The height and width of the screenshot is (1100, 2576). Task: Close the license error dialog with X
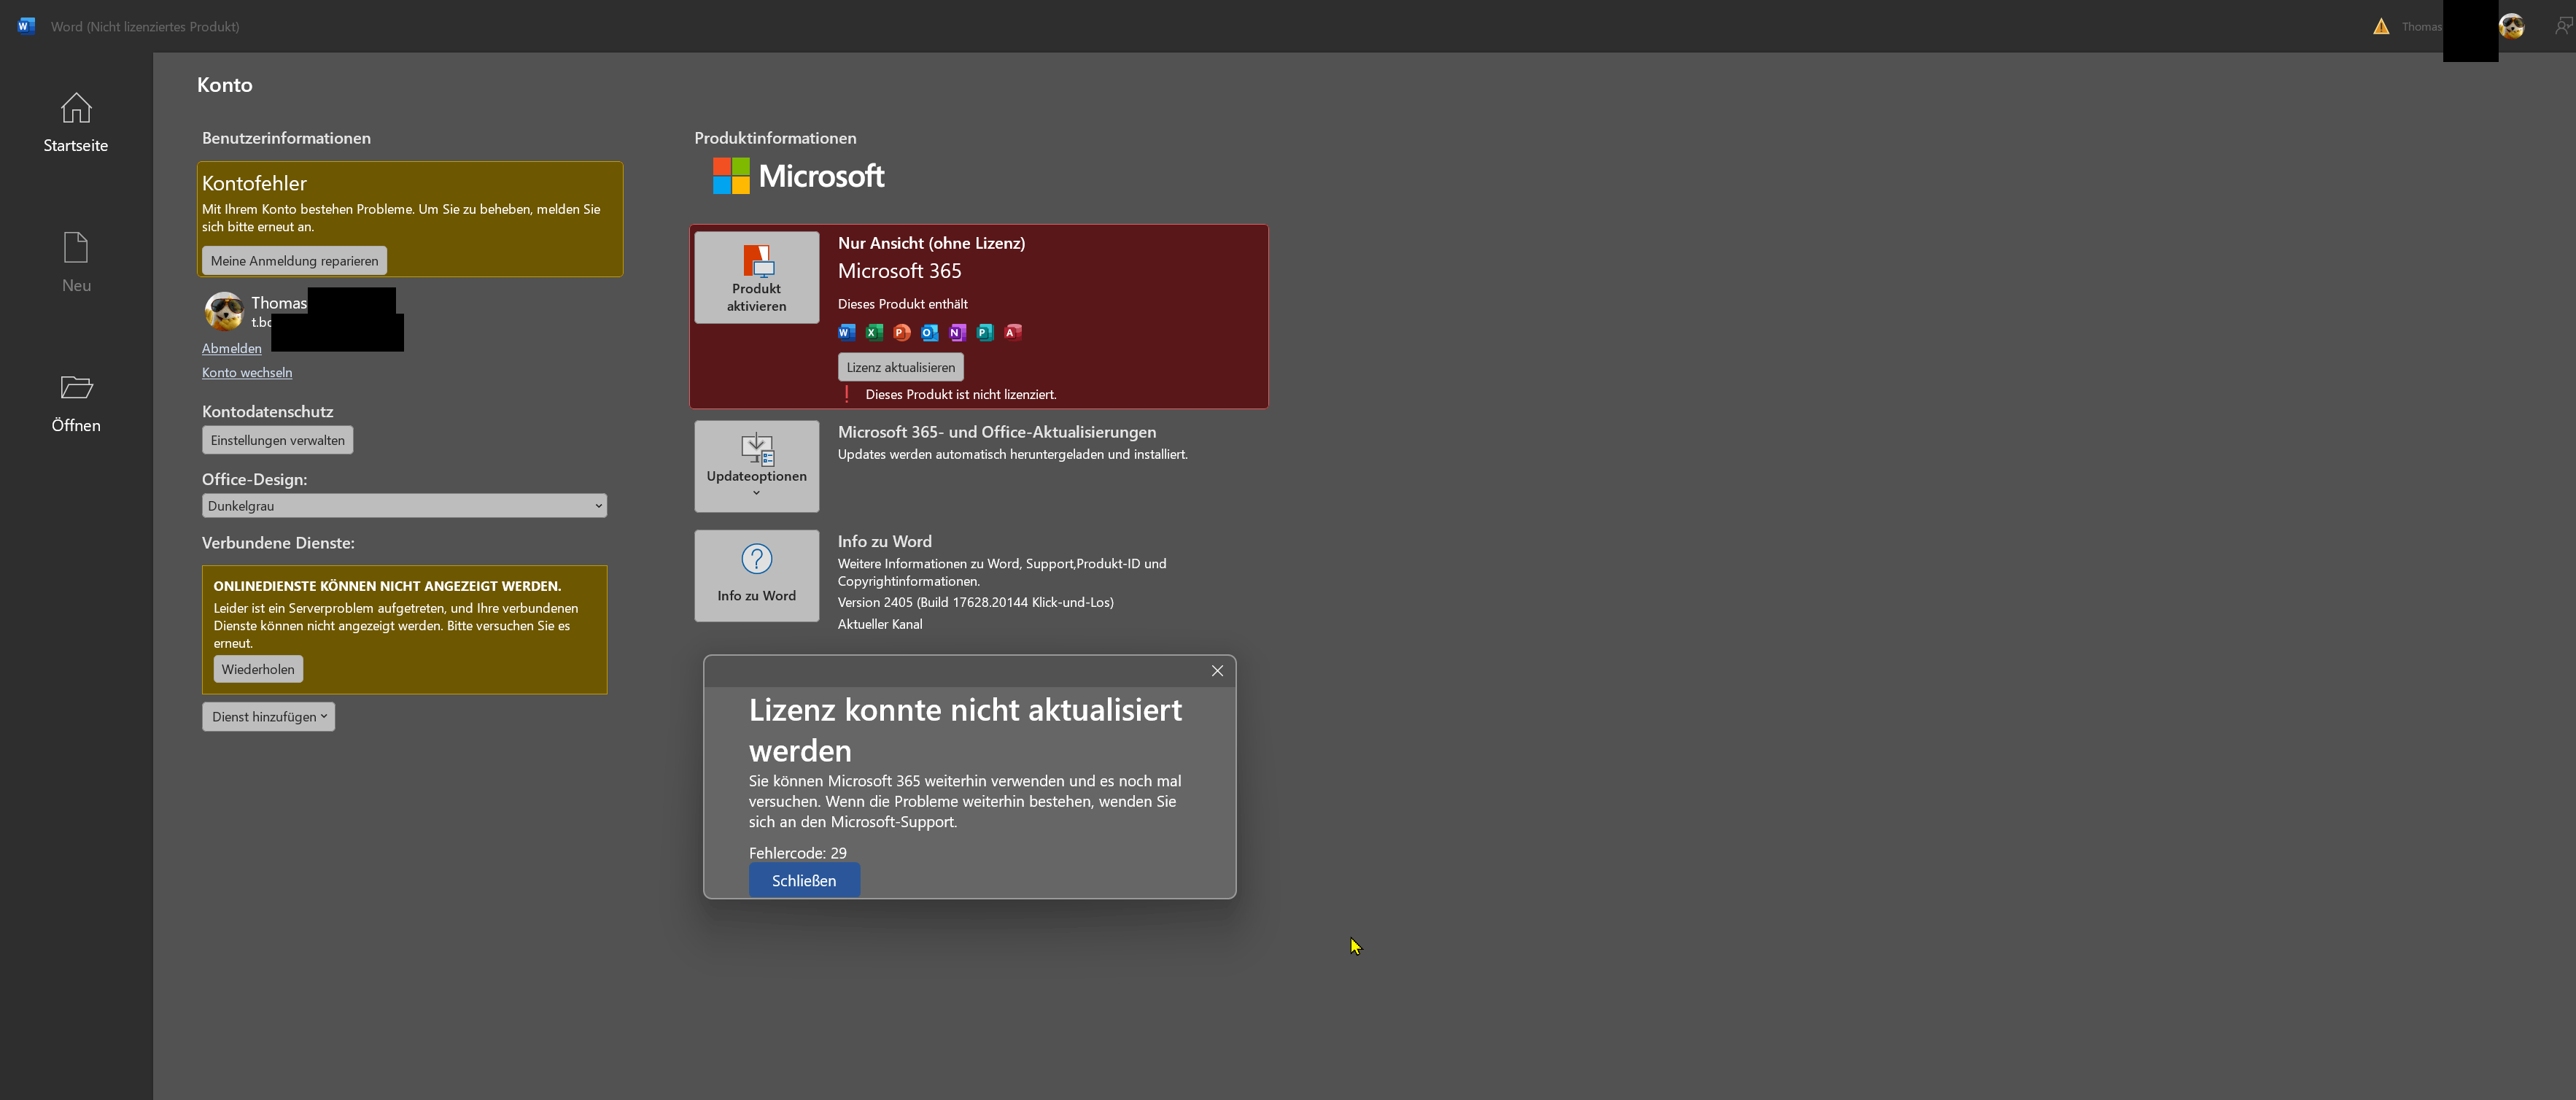click(1217, 671)
